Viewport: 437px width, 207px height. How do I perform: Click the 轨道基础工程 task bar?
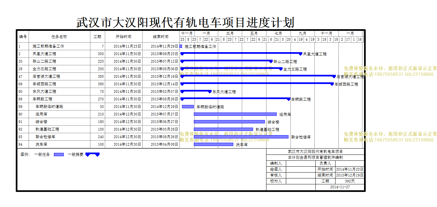[223, 129]
